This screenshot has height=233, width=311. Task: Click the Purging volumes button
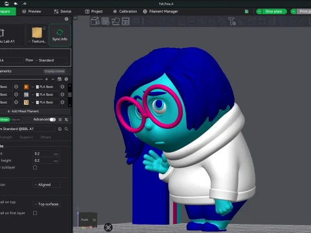click(x=54, y=71)
